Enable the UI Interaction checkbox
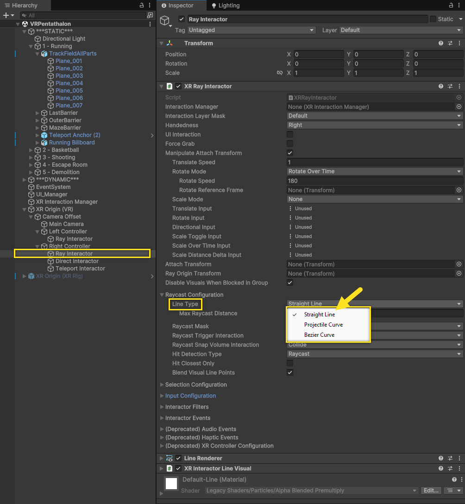This screenshot has width=465, height=504. pyautogui.click(x=289, y=134)
